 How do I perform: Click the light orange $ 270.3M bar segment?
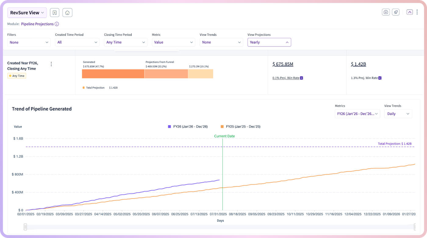point(200,74)
